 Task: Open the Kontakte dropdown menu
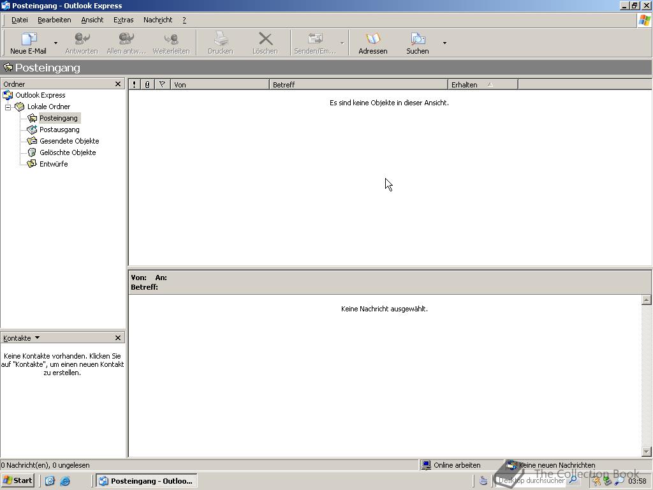[21, 338]
